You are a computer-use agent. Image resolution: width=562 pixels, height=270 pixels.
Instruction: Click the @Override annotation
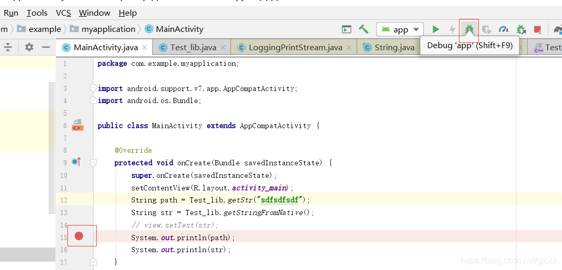133,150
